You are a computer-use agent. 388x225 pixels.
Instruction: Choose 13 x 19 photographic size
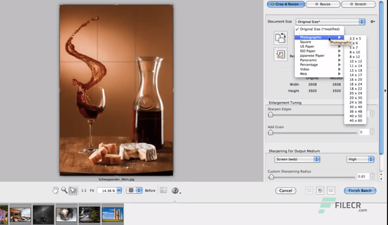pos(355,70)
